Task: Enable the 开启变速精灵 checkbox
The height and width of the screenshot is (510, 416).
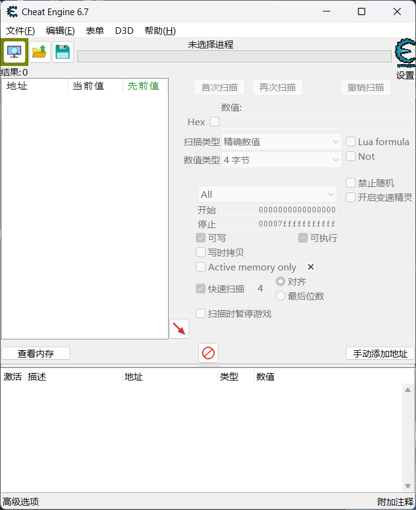Action: click(350, 197)
